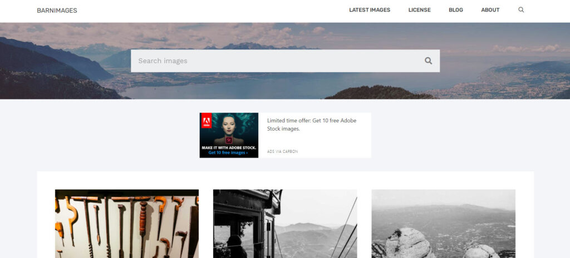
Task: Open the cable car black-and-white photo
Action: point(285,224)
